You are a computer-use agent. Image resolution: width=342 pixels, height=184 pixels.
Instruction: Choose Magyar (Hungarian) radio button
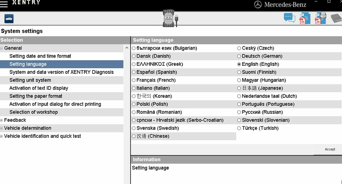tap(239, 81)
